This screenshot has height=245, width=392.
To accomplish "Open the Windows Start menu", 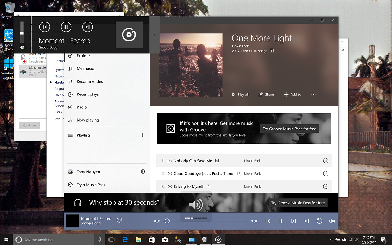I will coord(6,240).
